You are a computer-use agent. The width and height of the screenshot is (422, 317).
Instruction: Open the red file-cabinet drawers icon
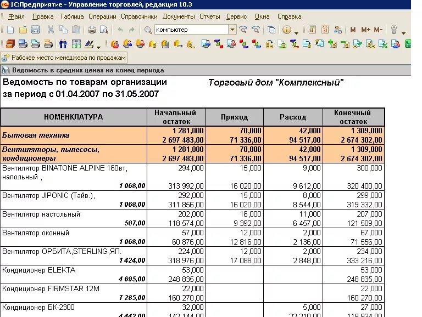(x=10, y=44)
